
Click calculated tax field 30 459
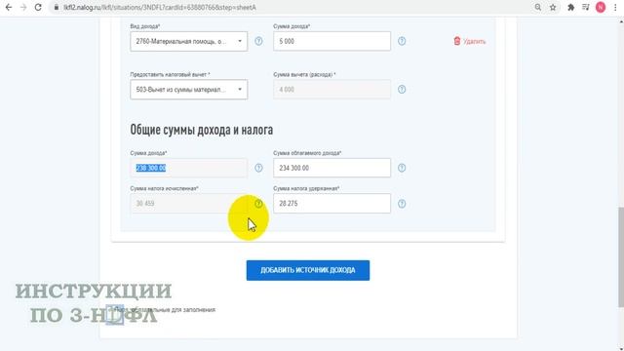[x=188, y=204]
